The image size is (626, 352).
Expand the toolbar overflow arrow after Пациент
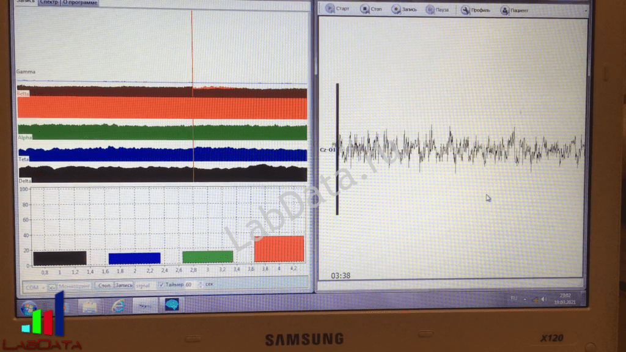point(586,11)
